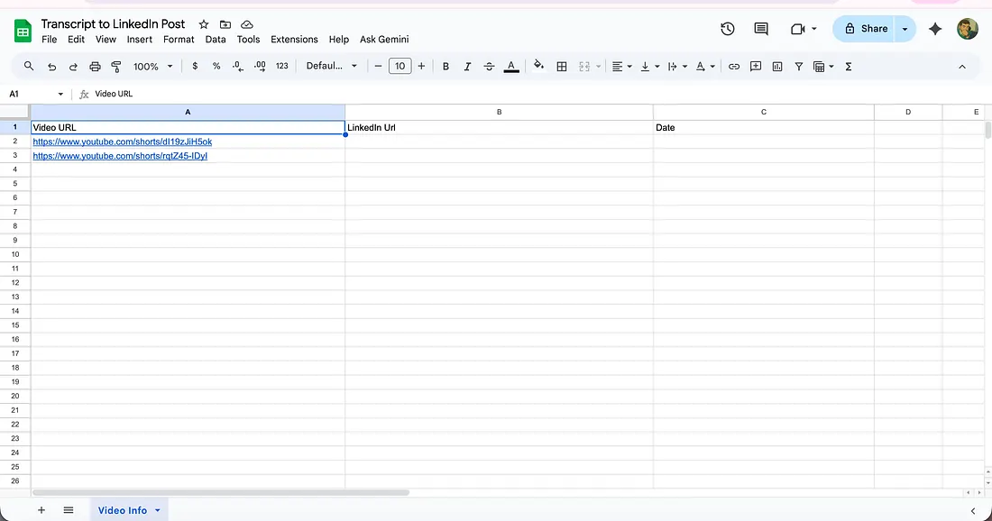Expand the Video Info sheet tab menu arrow
992x521 pixels.
158,510
